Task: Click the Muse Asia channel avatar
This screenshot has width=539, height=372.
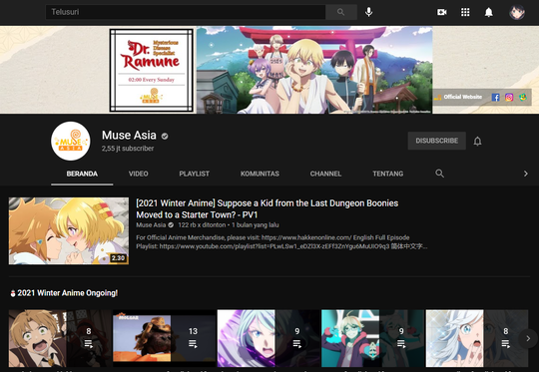Action: point(71,141)
